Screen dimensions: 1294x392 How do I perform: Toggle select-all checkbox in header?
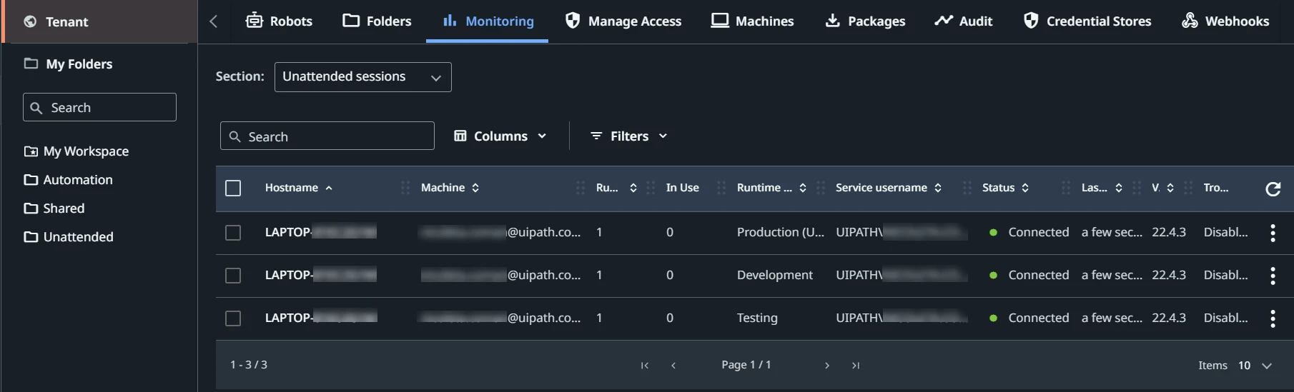click(233, 188)
